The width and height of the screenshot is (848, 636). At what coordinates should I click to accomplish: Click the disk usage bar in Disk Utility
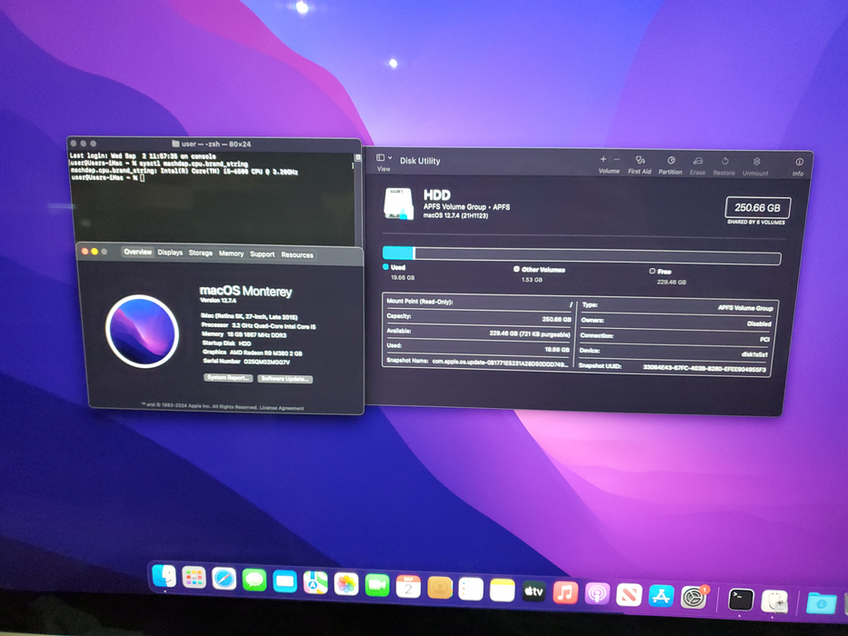tap(582, 255)
